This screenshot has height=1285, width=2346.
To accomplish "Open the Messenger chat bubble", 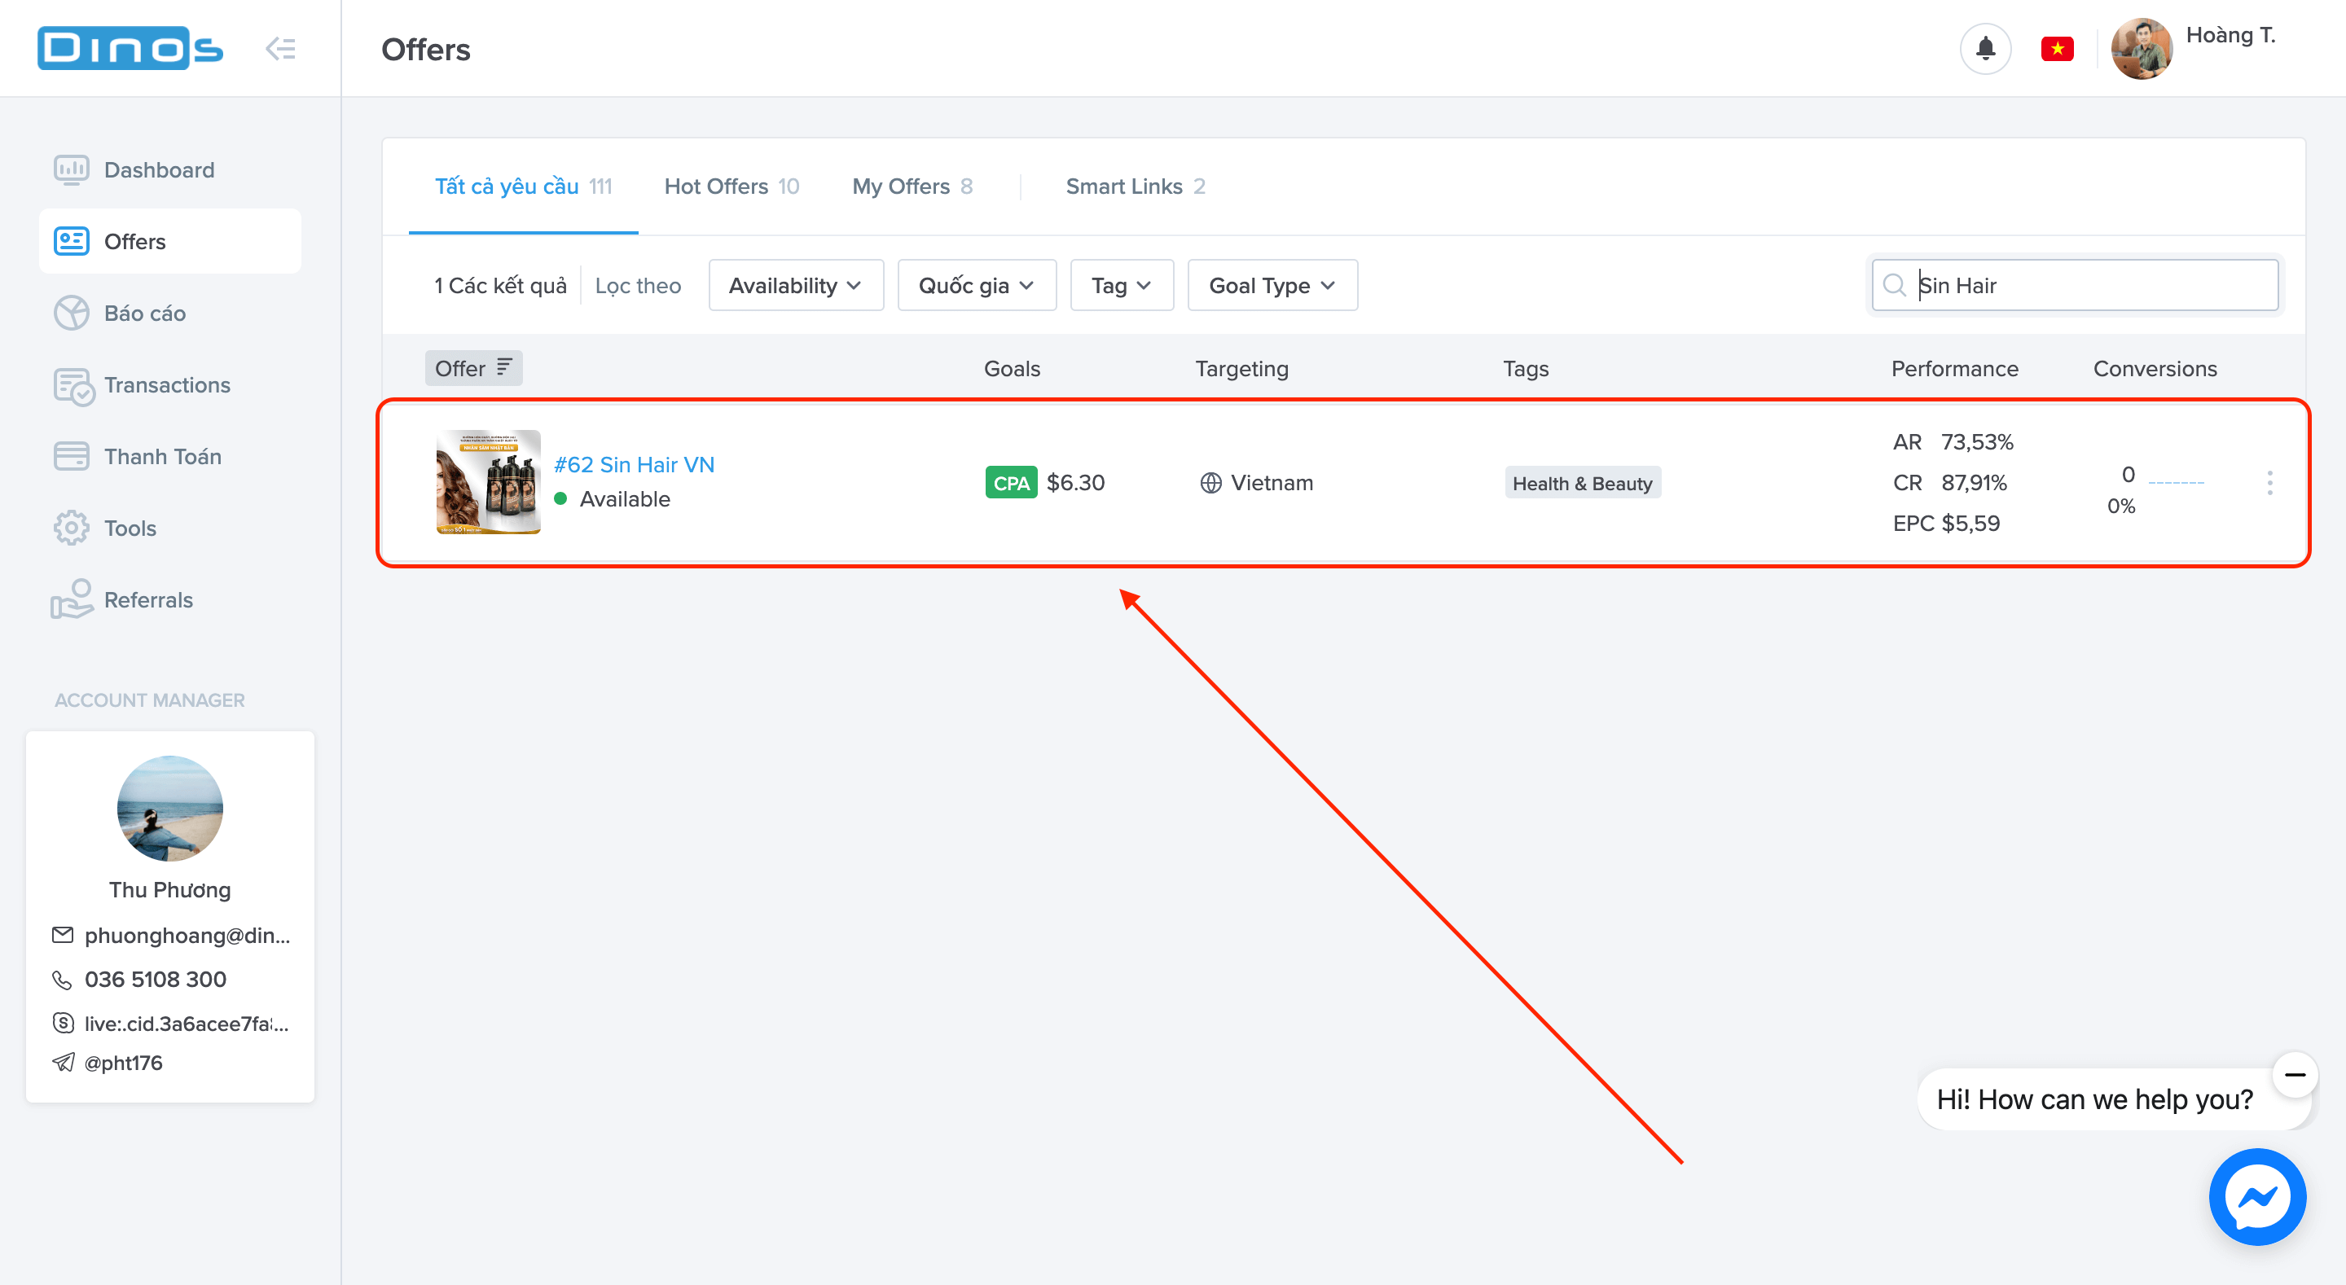I will [2256, 1195].
